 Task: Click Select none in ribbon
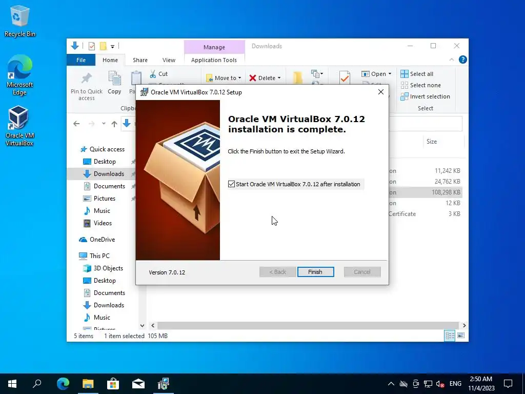tap(421, 85)
